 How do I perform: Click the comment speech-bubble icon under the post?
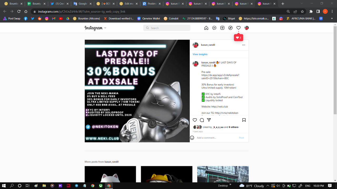tap(202, 120)
